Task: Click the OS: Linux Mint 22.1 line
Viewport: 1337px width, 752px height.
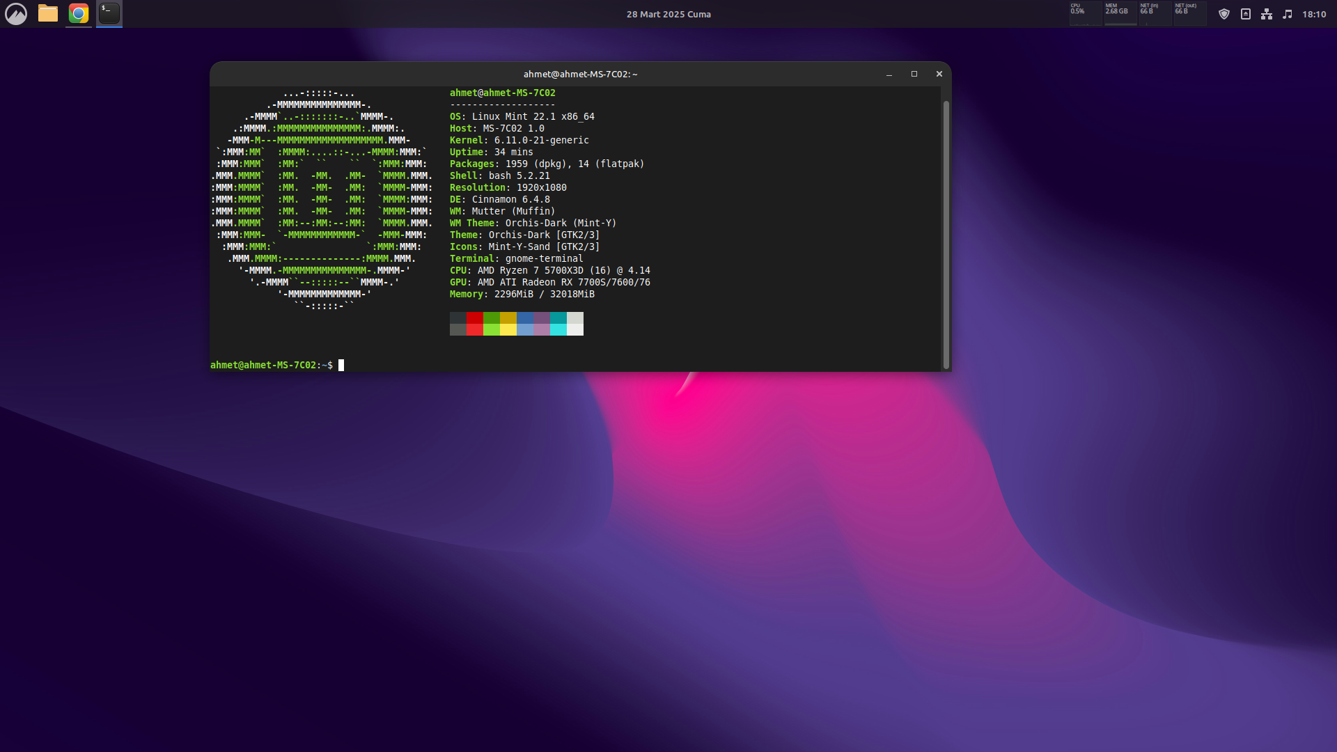Action: [x=522, y=116]
